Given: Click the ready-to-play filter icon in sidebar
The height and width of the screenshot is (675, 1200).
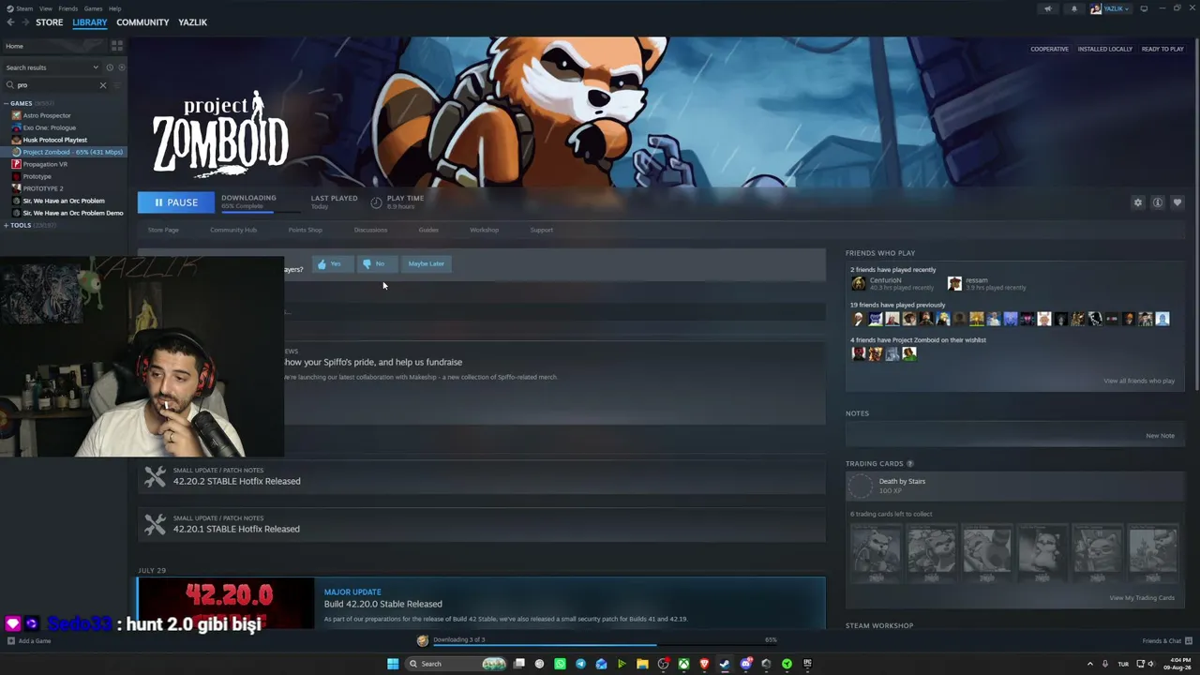Looking at the screenshot, I should click(x=122, y=67).
